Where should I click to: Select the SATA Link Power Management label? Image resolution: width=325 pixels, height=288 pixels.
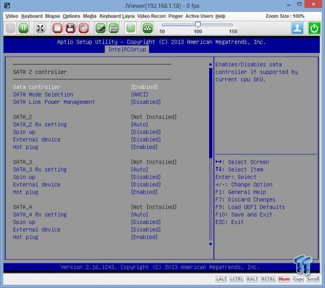pyautogui.click(x=54, y=102)
